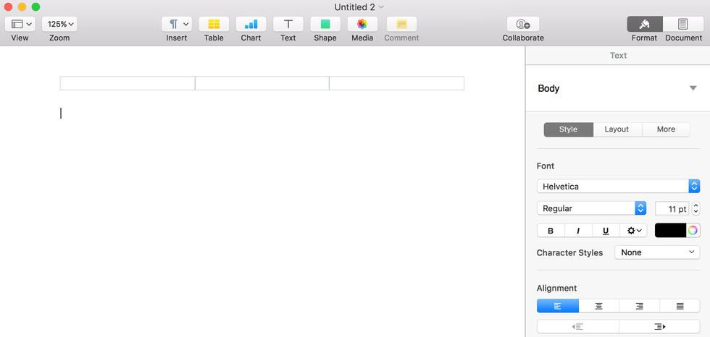Toggle Bold text formatting
The image size is (710, 337).
click(551, 231)
